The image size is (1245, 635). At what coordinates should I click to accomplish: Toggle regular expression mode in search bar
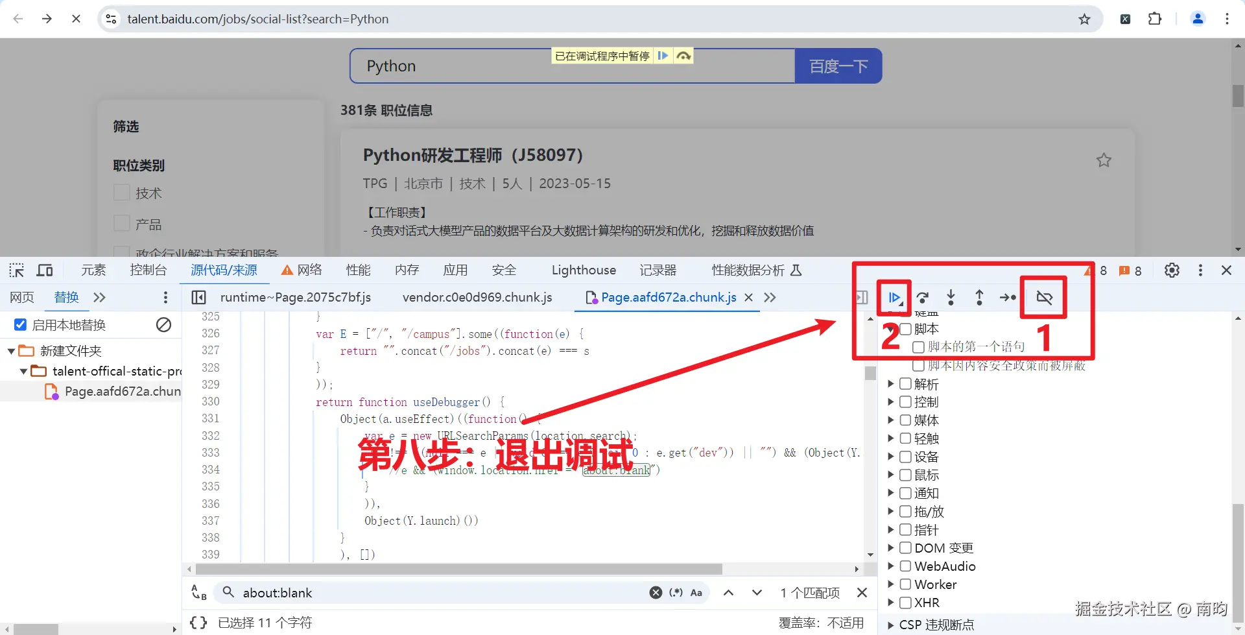(676, 592)
